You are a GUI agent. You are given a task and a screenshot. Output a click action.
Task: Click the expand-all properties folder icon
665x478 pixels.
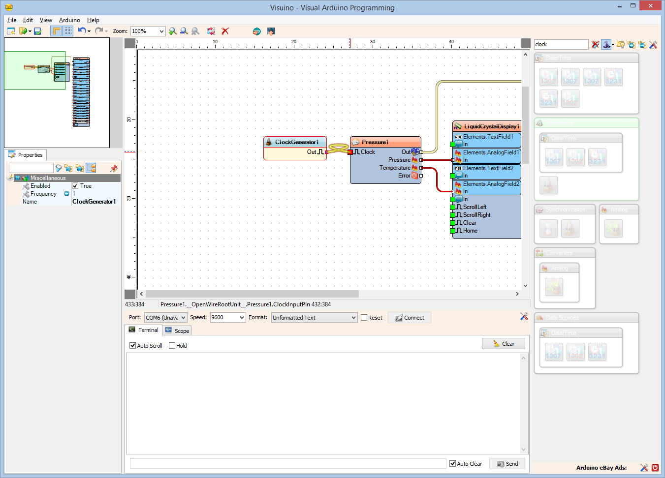click(68, 168)
